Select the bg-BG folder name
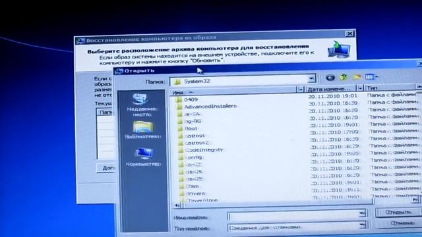 pyautogui.click(x=193, y=121)
